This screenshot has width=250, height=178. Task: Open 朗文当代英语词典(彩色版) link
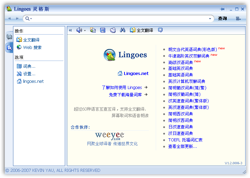tap(193, 50)
